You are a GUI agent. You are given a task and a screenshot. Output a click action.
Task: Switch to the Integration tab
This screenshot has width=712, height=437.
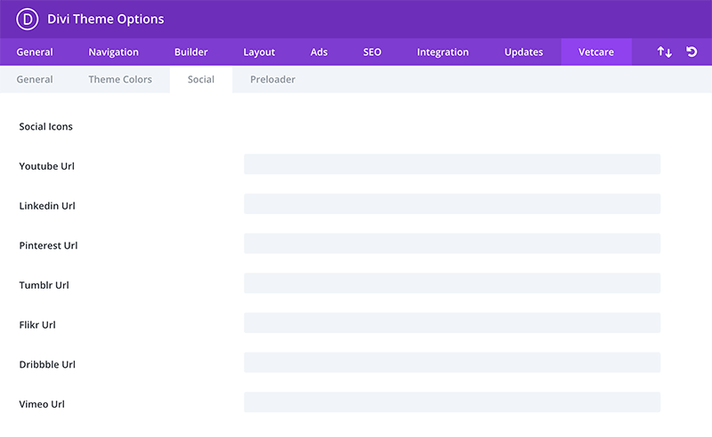coord(442,52)
